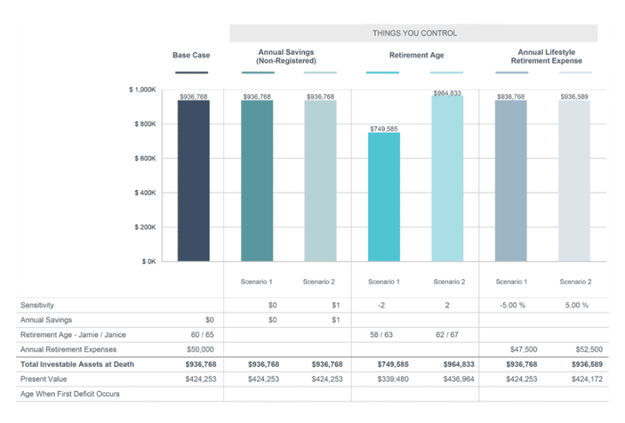Click the $339,480 Present Value cell

click(382, 379)
